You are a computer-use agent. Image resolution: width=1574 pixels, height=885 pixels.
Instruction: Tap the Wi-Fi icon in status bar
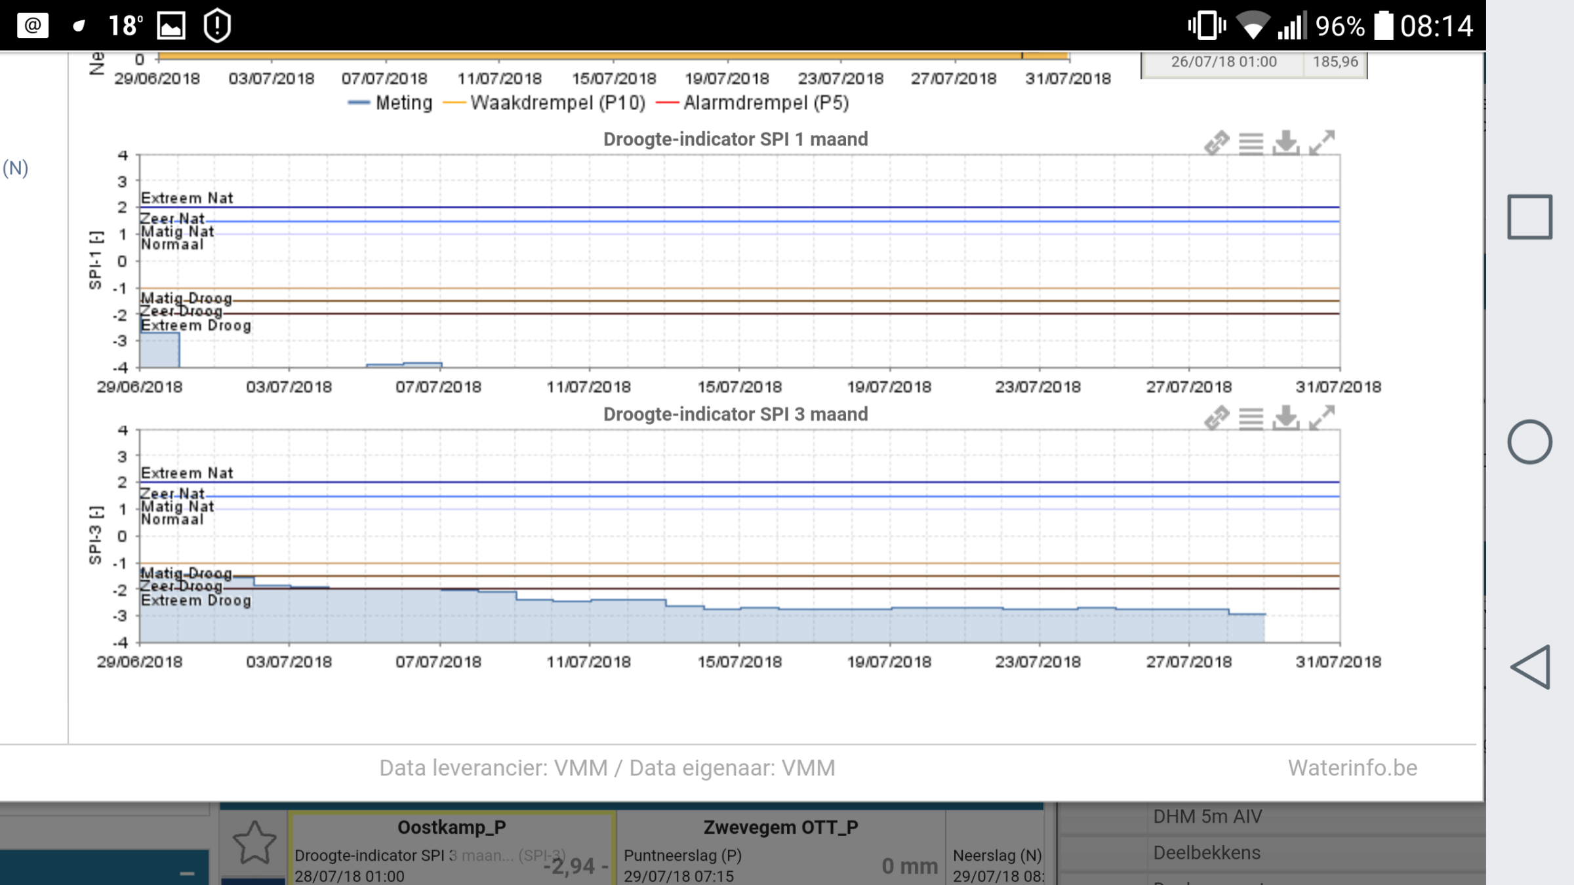click(1253, 26)
